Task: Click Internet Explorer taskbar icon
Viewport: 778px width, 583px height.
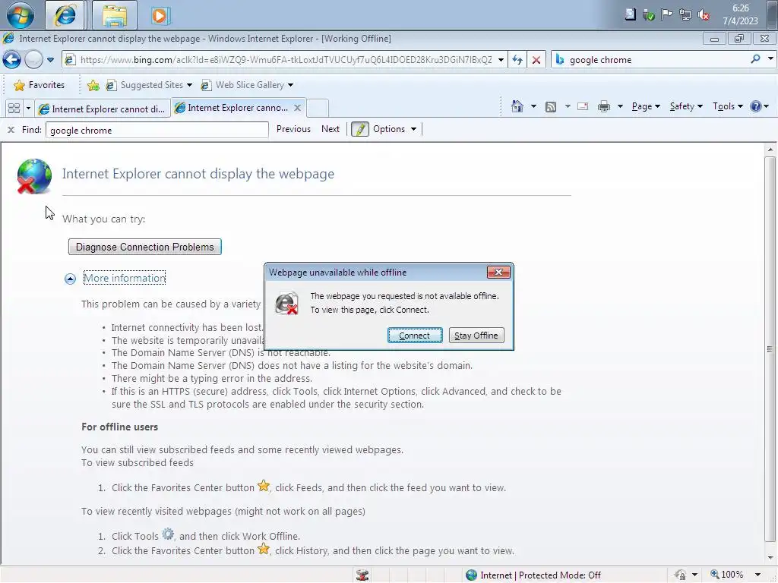Action: (x=65, y=15)
